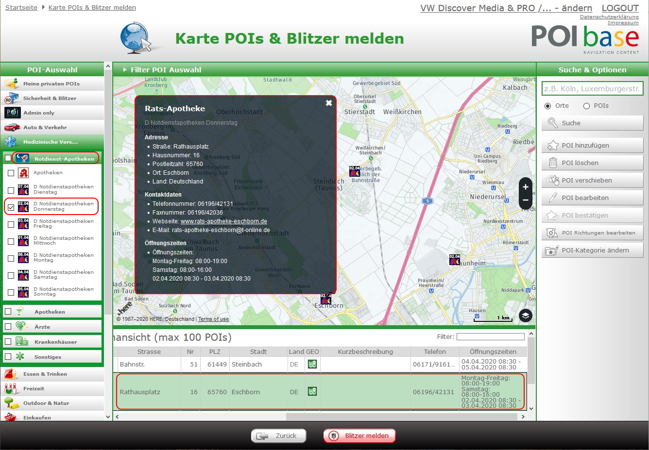Click the location search input field
Image resolution: width=649 pixels, height=450 pixels.
tap(592, 89)
